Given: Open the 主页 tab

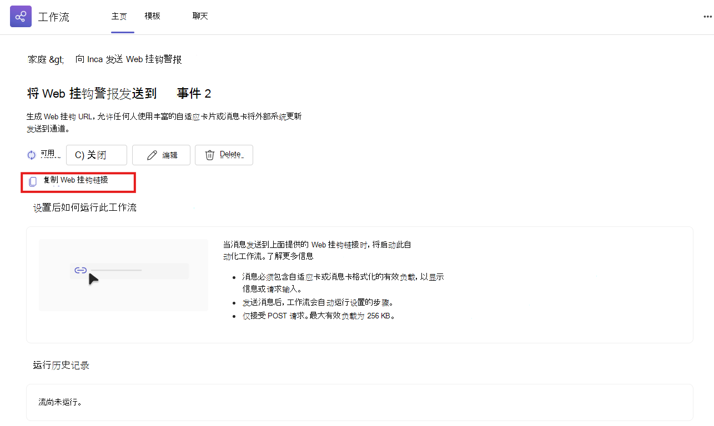Looking at the screenshot, I should [x=119, y=16].
